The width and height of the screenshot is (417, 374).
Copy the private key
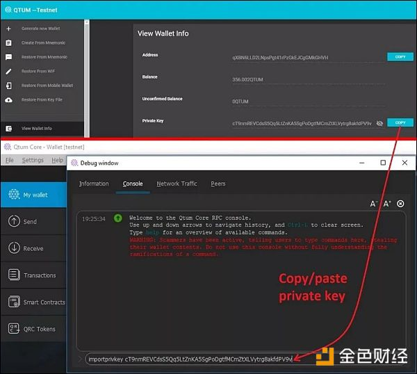click(x=400, y=122)
